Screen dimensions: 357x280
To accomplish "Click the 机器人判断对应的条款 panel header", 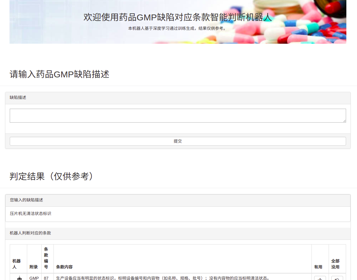I will 30,233.
